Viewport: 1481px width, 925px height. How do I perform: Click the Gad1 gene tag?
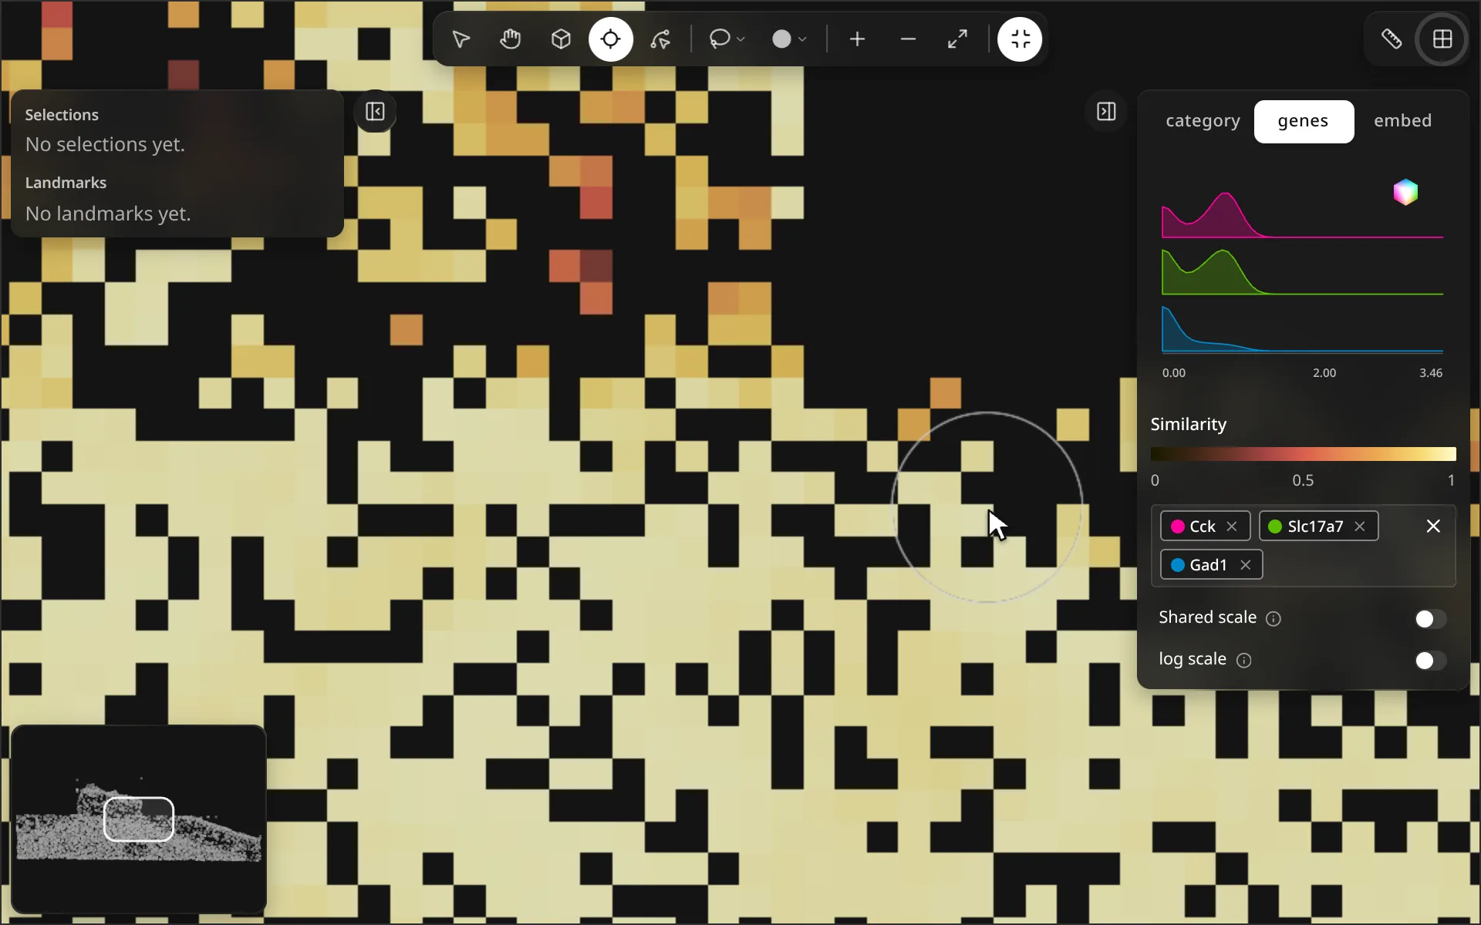click(x=1211, y=565)
